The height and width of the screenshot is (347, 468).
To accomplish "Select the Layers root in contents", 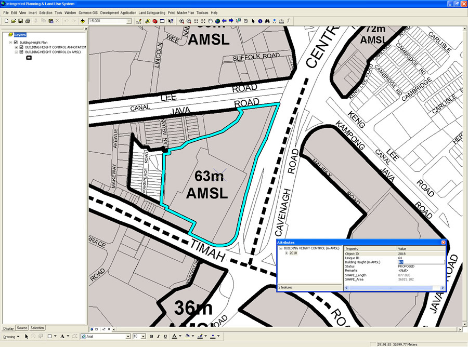I will [x=20, y=35].
